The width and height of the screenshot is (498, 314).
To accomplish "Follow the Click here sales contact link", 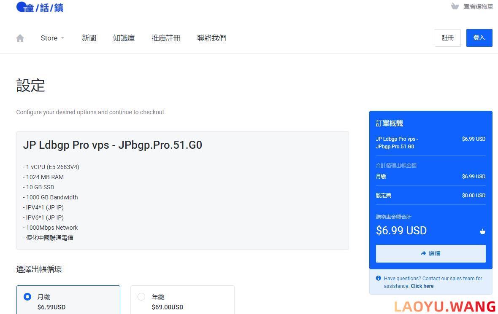I will (x=422, y=286).
